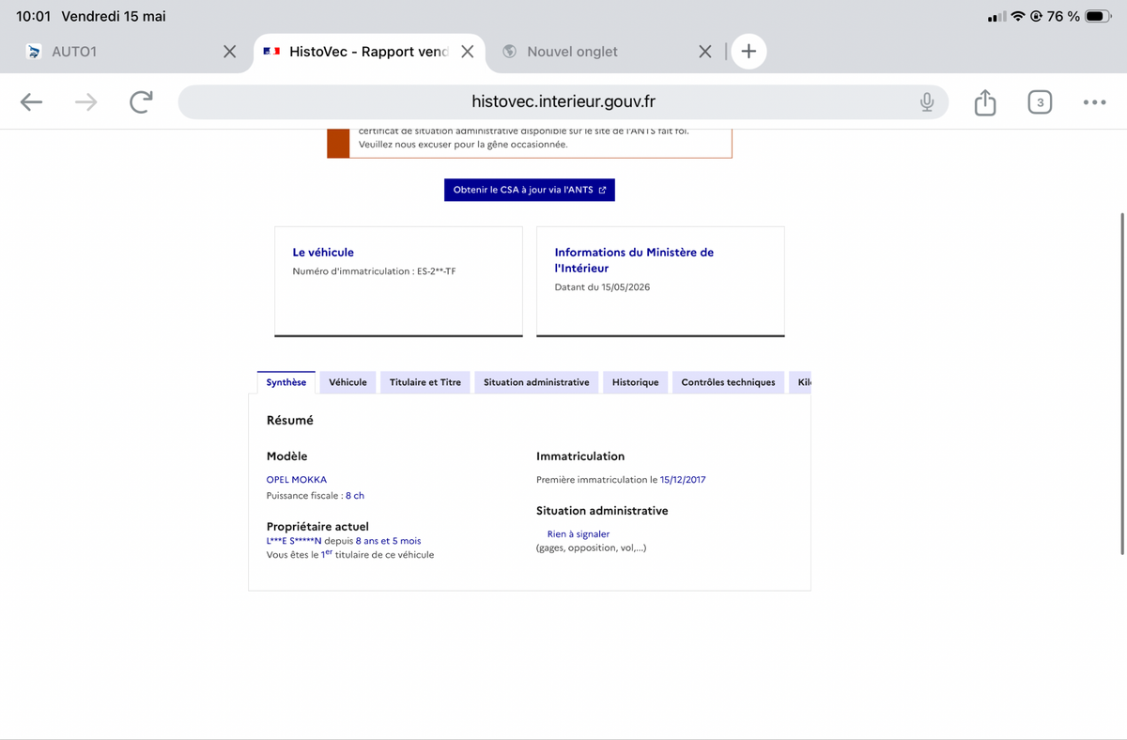
Task: Click the registration number ES-2**-TF
Action: (x=436, y=271)
